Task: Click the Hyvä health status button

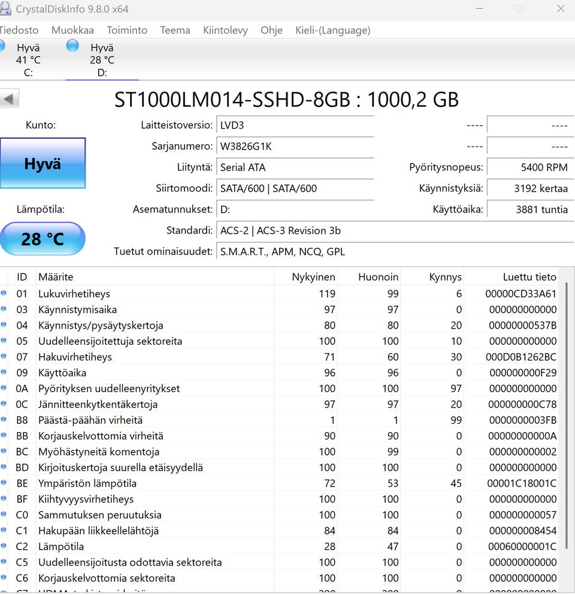Action: (43, 163)
